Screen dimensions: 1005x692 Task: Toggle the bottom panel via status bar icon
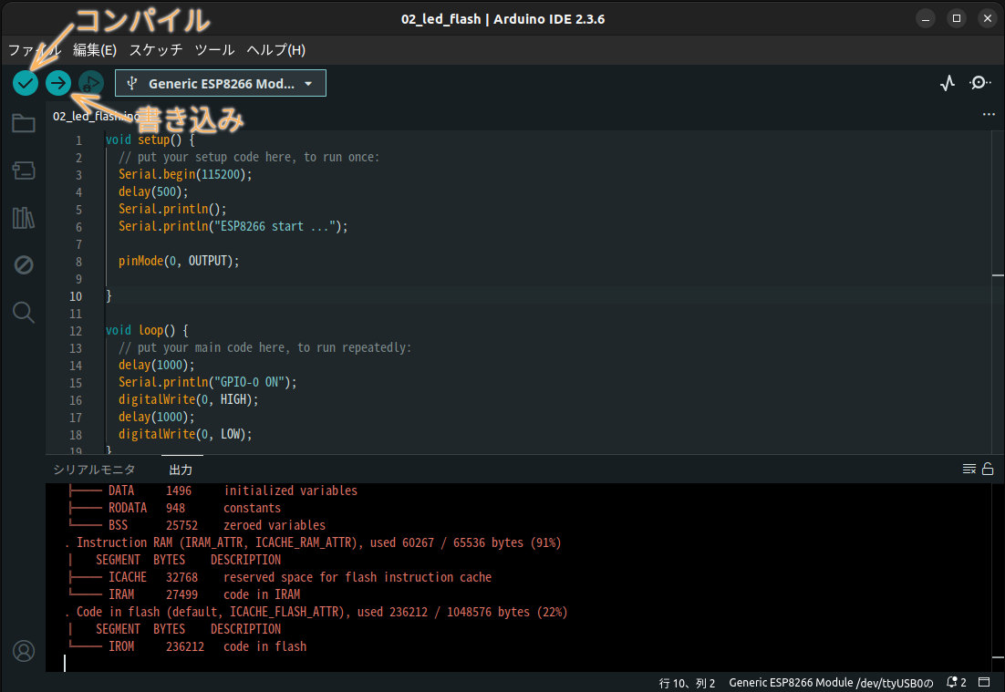click(x=985, y=681)
